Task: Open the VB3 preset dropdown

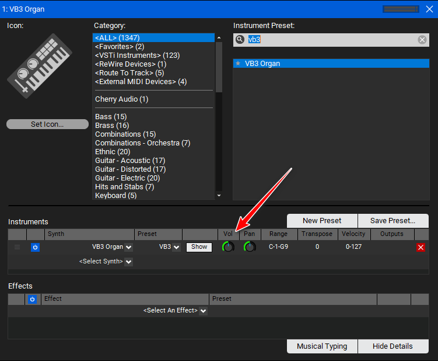Action: 176,247
